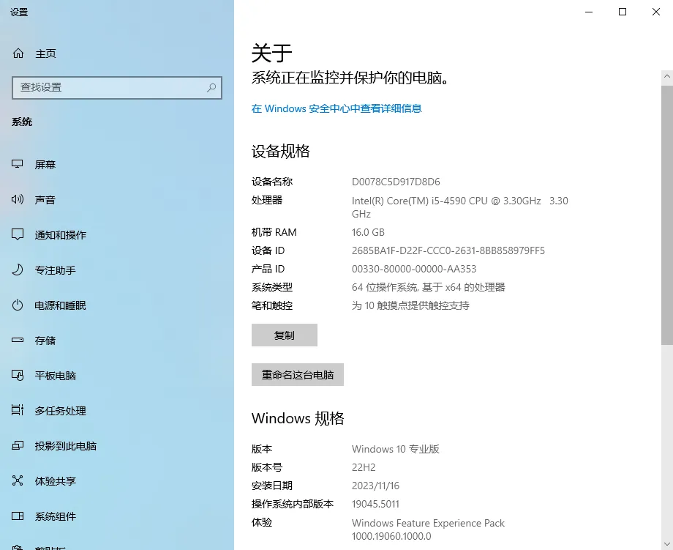This screenshot has height=550, width=673.
Task: Click the scrollbar up arrow
Action: coord(666,76)
